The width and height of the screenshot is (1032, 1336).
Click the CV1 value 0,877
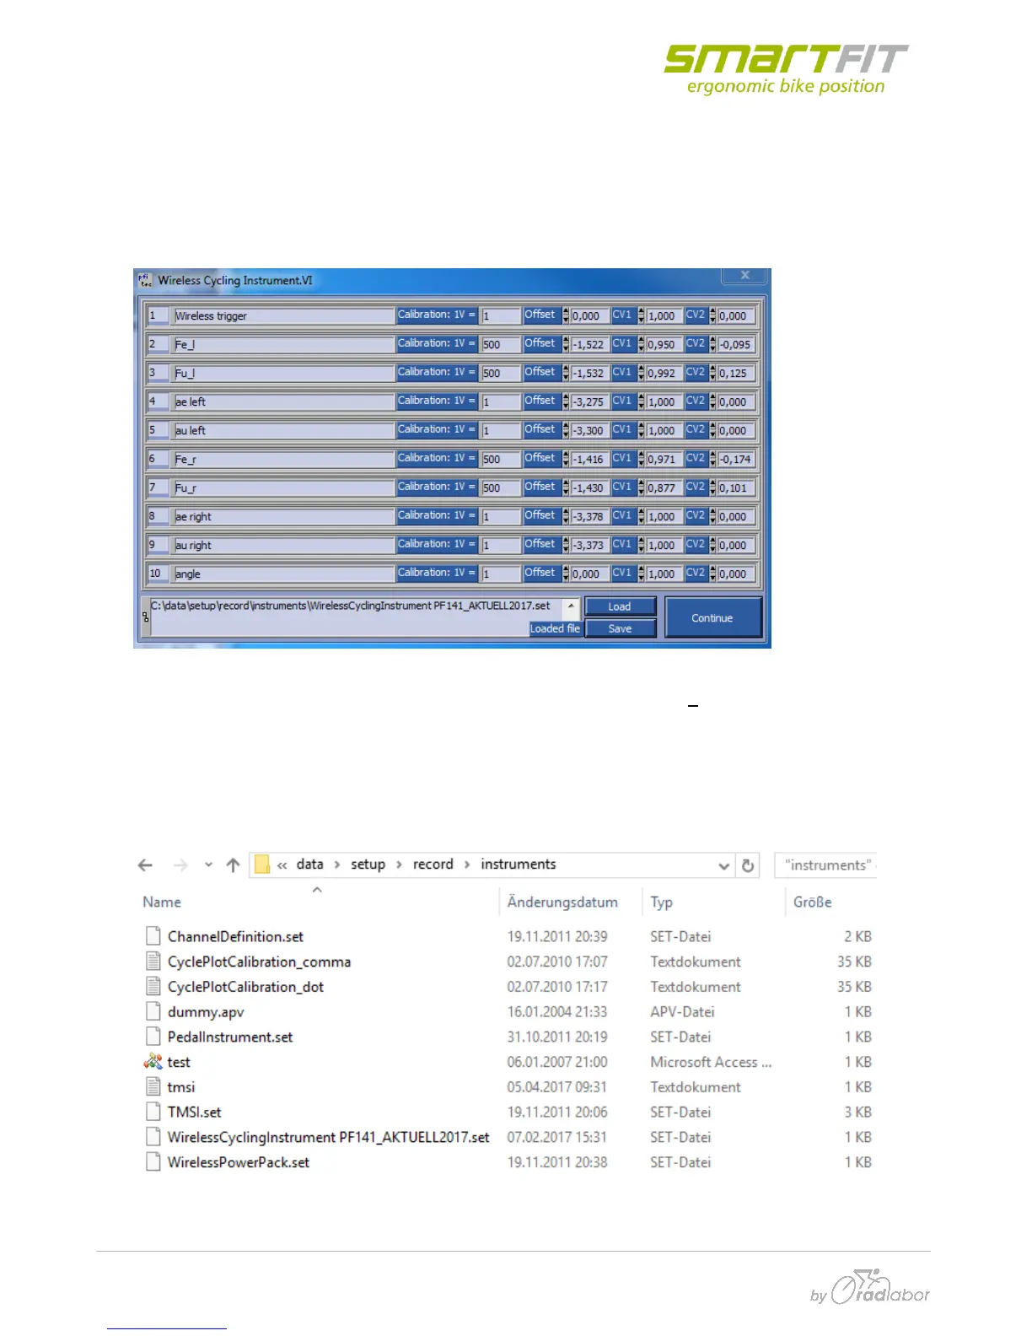tap(664, 488)
